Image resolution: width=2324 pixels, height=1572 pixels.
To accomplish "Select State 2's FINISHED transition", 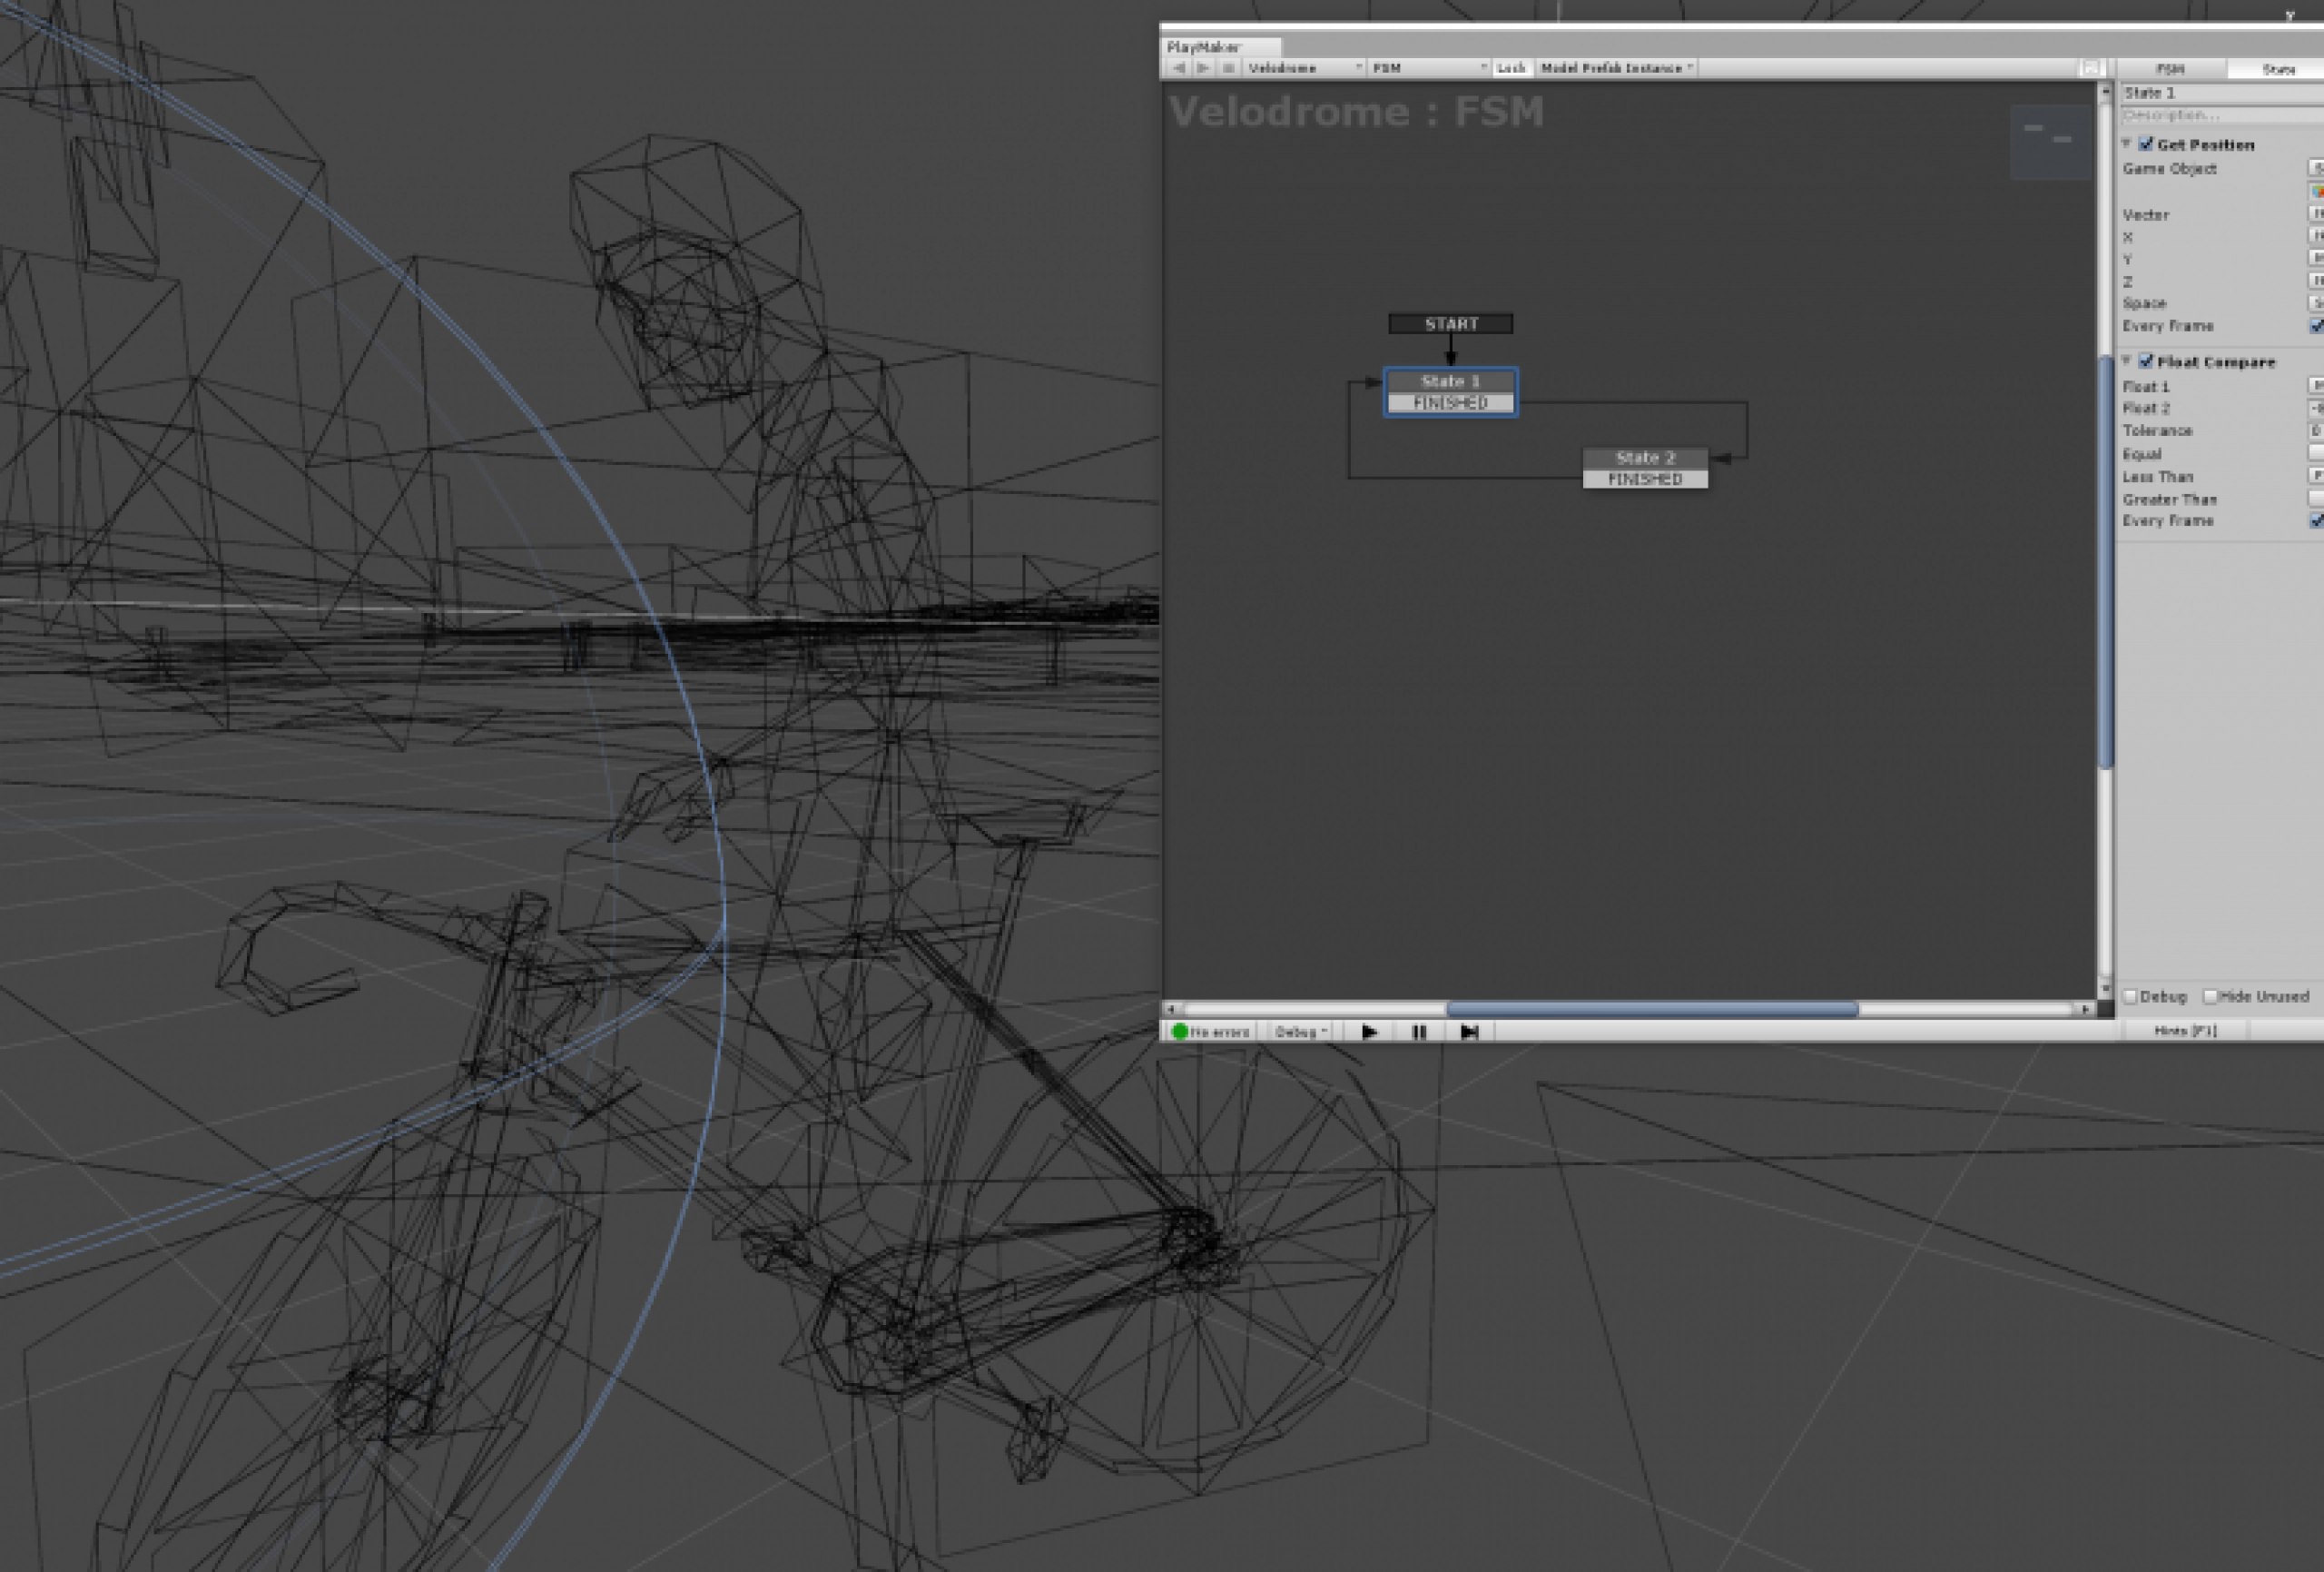I will point(1645,479).
